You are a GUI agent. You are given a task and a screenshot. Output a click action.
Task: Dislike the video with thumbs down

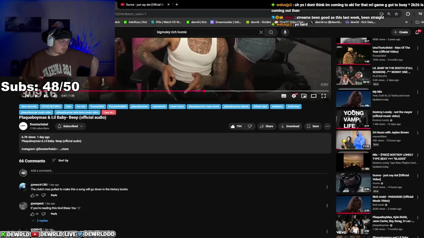click(250, 126)
